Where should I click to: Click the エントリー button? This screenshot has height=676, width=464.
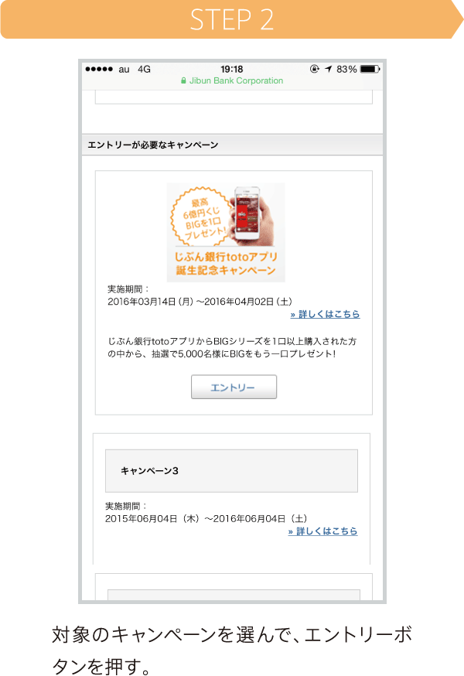click(x=234, y=388)
